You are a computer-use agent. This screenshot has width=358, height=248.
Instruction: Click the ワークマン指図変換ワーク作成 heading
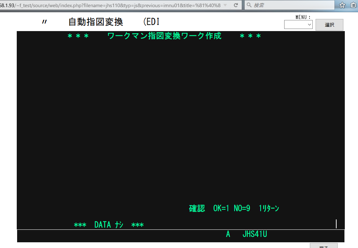click(164, 36)
